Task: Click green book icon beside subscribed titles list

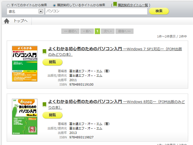Action: pos(115,4)
